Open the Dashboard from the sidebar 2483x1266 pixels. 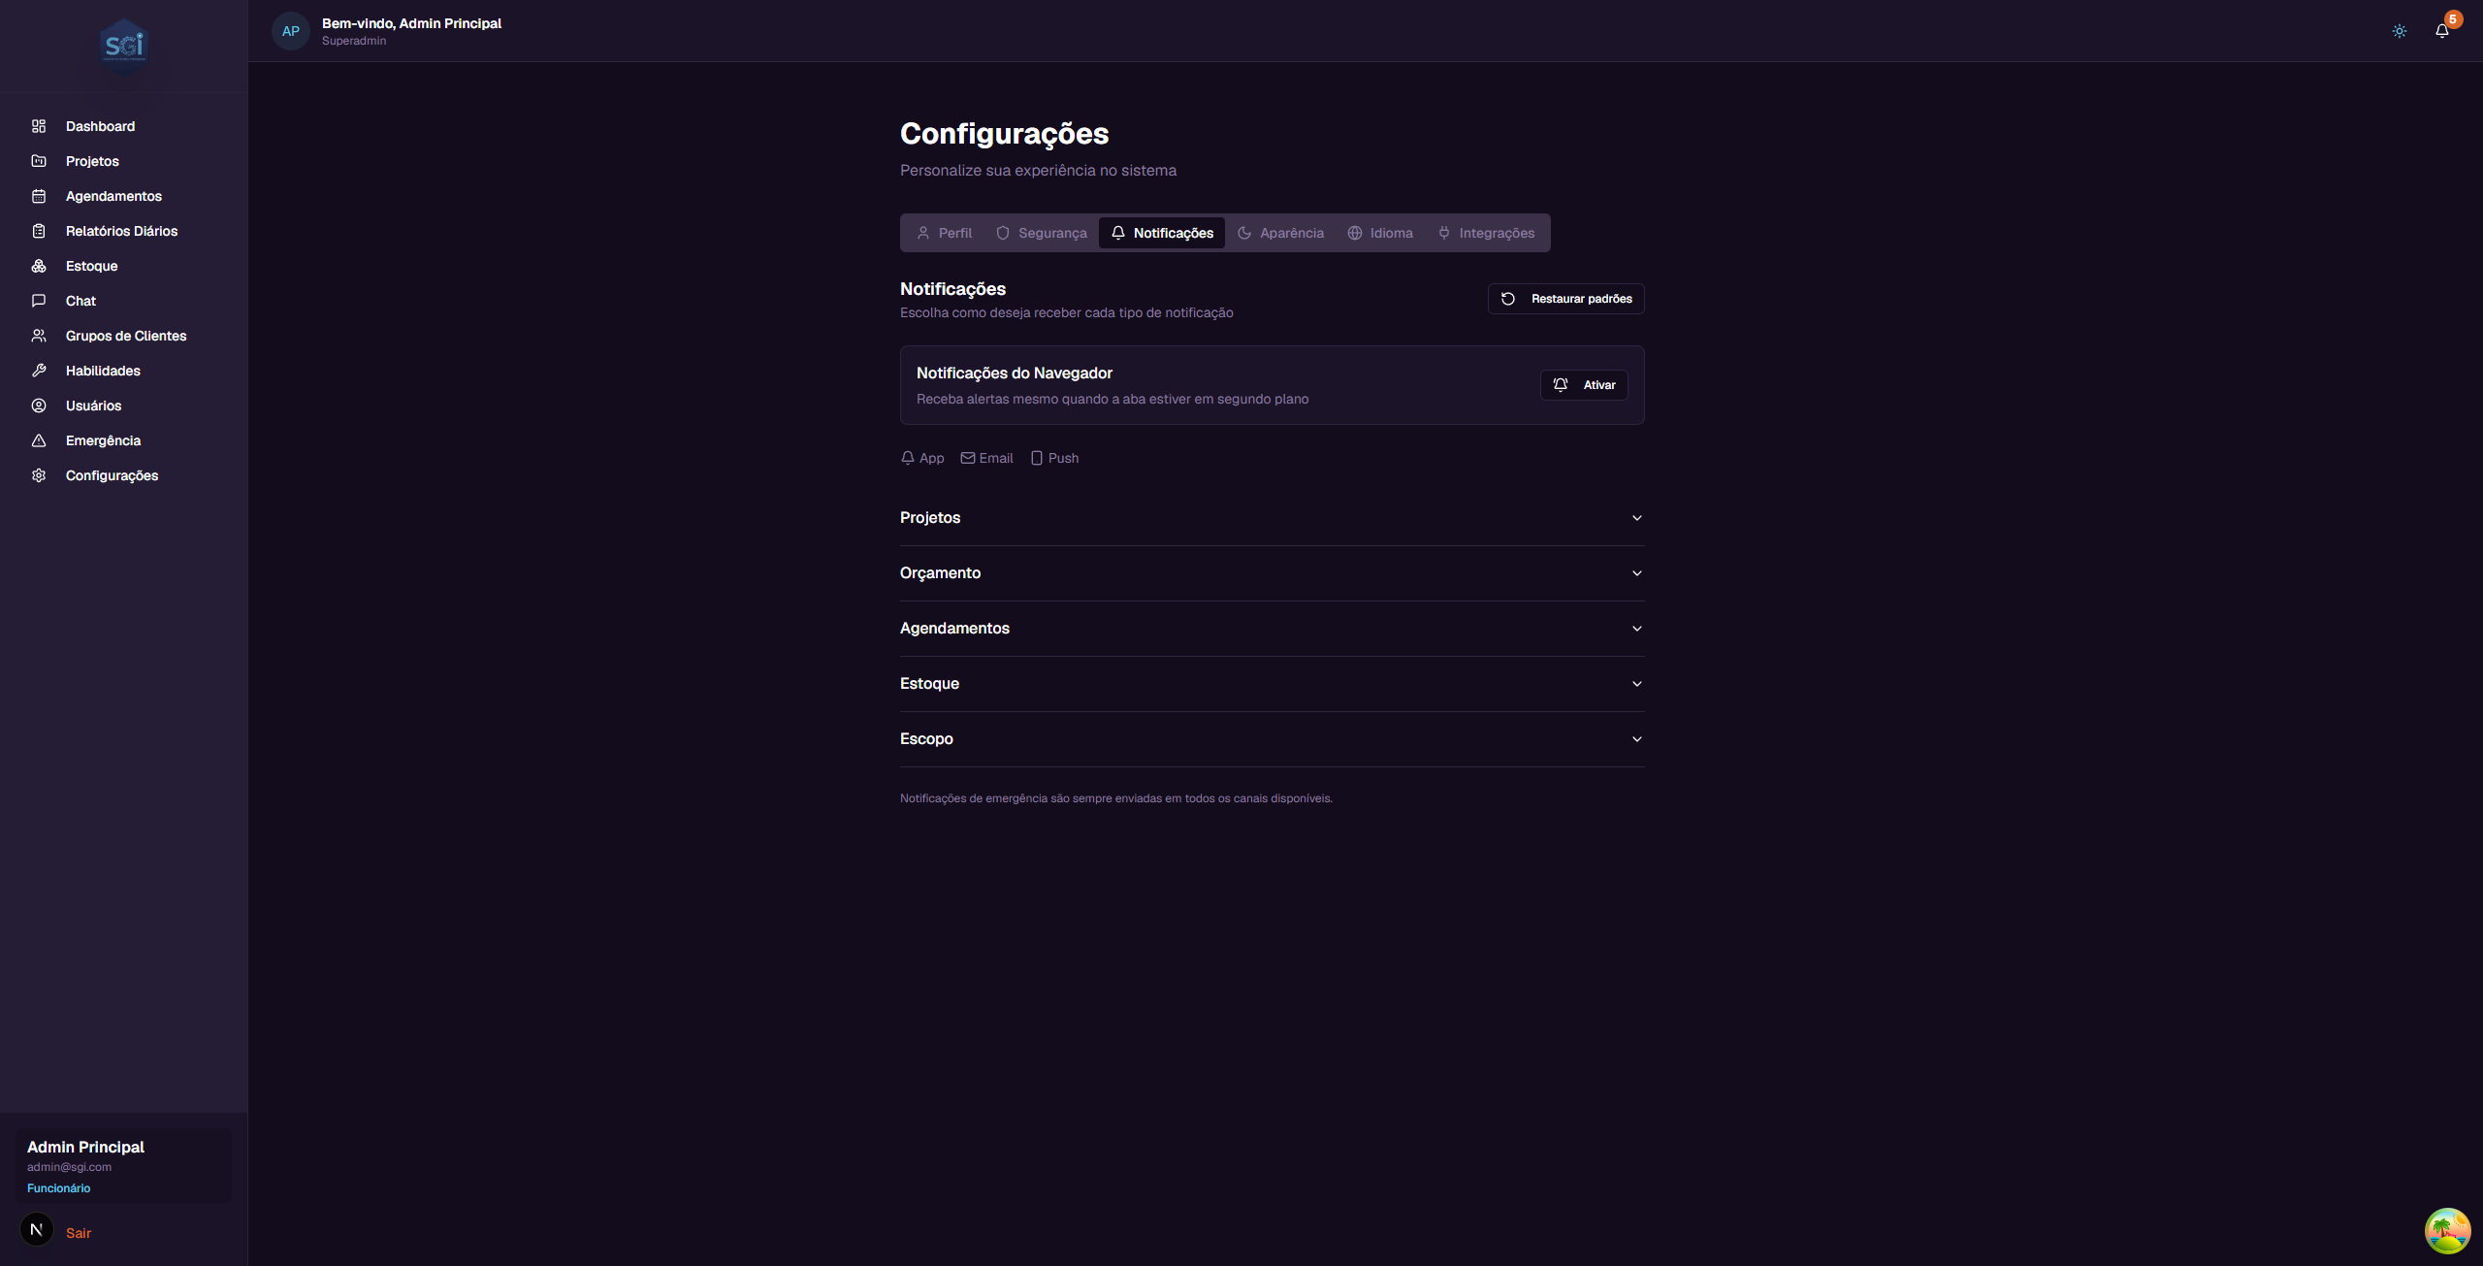pos(99,125)
